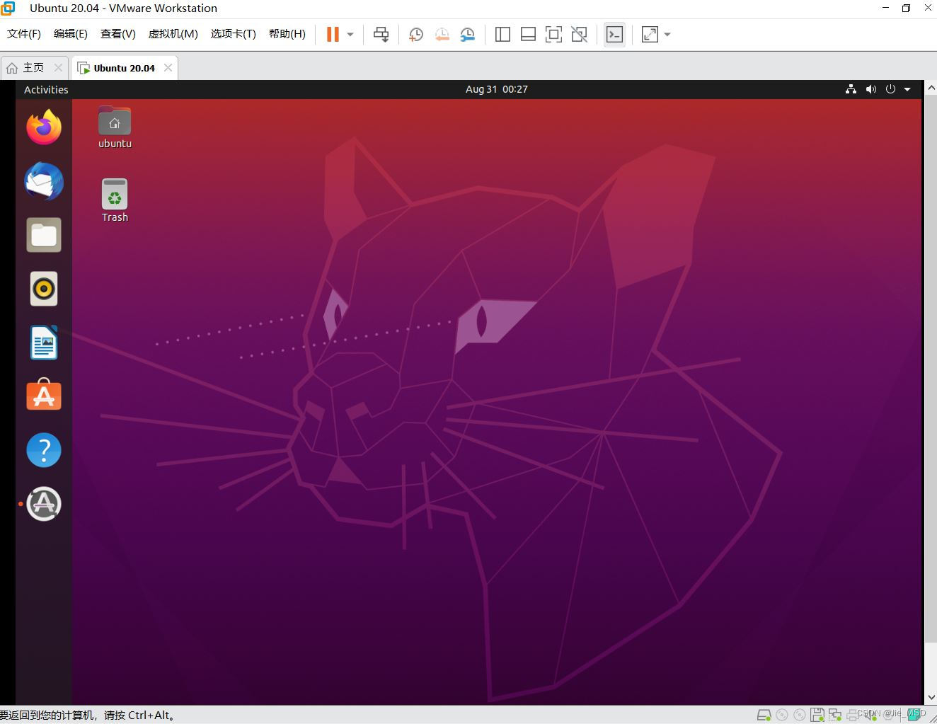This screenshot has width=937, height=724.
Task: Open Software Updater from the dock
Action: coord(44,504)
